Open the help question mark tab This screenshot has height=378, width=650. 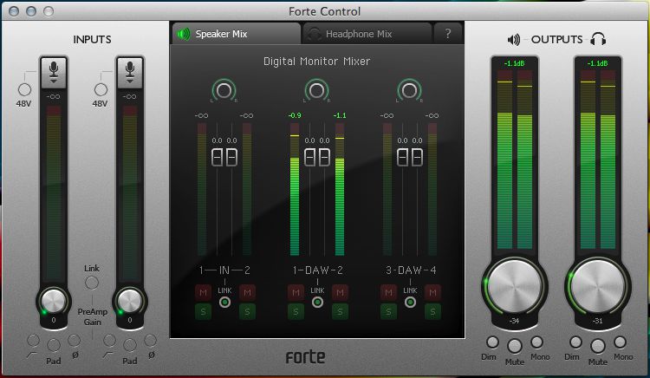coord(448,34)
